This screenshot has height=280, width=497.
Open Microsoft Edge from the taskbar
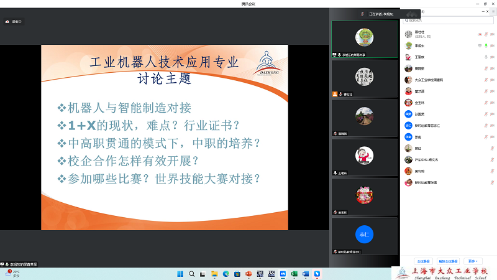click(x=226, y=274)
